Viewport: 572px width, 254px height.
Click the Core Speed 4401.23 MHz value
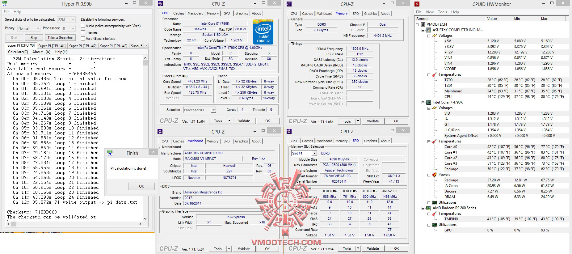point(198,82)
